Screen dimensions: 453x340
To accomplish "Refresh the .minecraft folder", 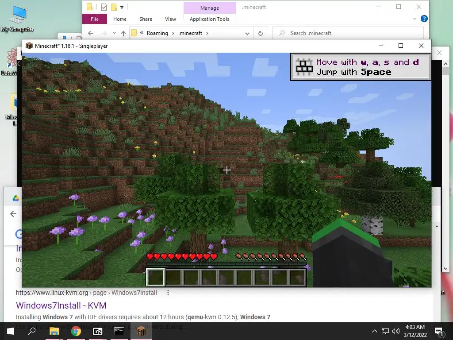I will (260, 34).
